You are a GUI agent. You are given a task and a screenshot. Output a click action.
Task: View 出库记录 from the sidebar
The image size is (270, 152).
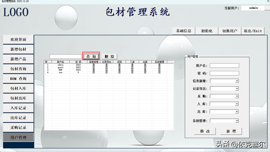[18, 118]
